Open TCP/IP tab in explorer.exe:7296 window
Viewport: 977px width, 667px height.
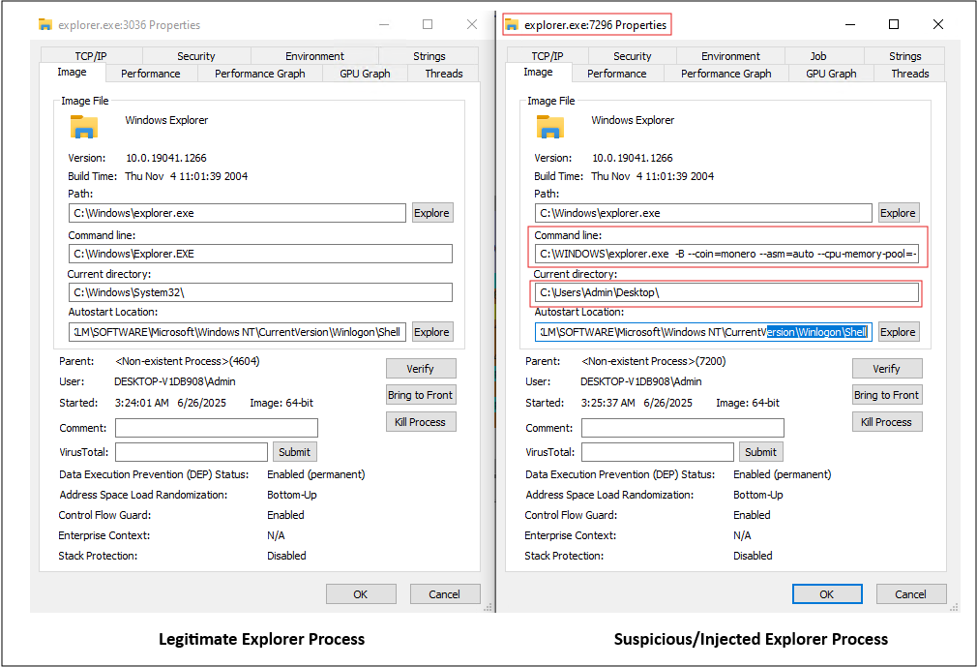point(548,56)
